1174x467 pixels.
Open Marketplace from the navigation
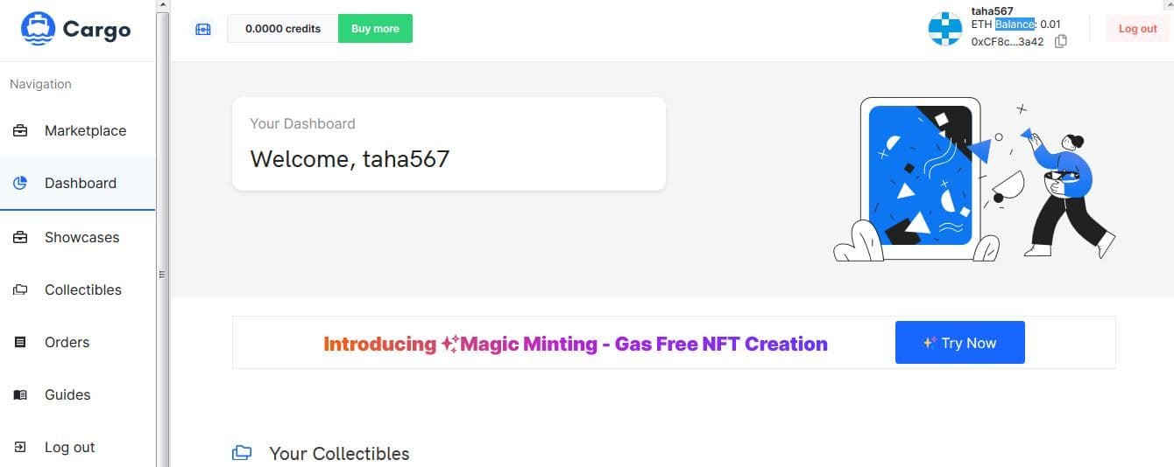tap(85, 131)
